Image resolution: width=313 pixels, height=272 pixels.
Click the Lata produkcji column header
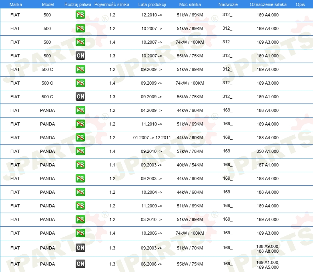point(152,4)
